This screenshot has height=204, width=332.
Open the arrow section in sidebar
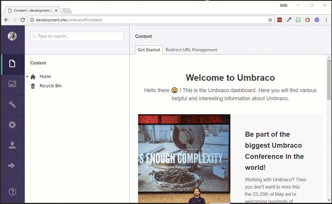tap(12, 166)
